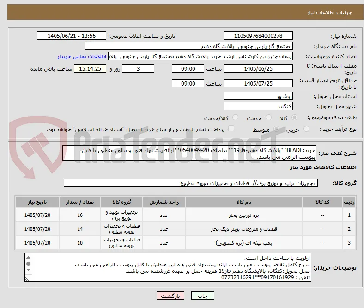Click the row number 1 cell
Viewport: 364px width, 308px height.
(349, 215)
